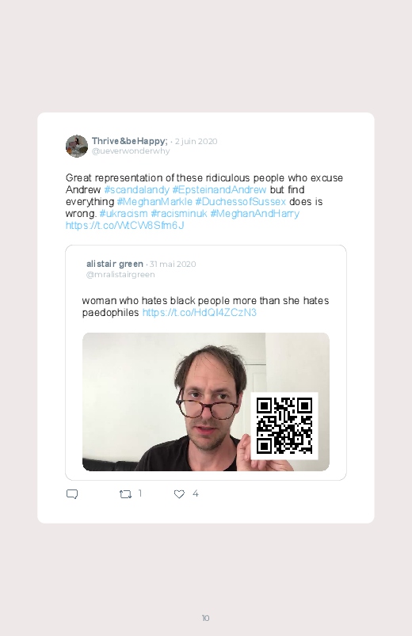The height and width of the screenshot is (636, 412).
Task: Click the Thrive&beHappy; display name
Action: (x=129, y=141)
